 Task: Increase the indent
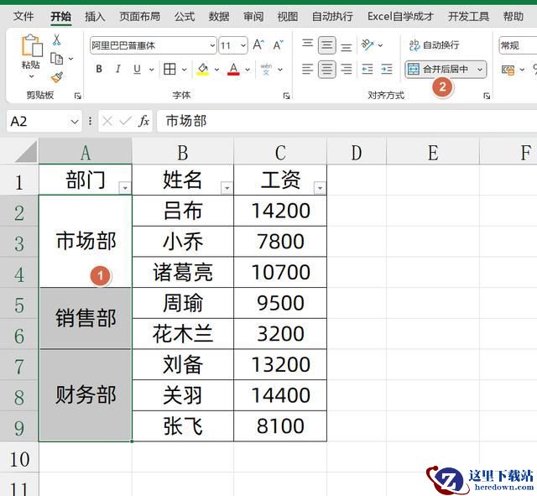(387, 69)
